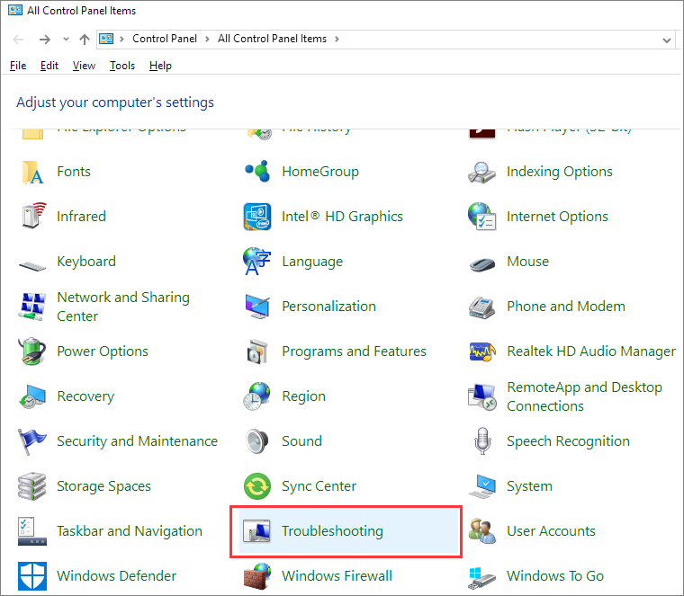Click the Windows To Go icon
Image resolution: width=684 pixels, height=596 pixels.
pos(482,578)
